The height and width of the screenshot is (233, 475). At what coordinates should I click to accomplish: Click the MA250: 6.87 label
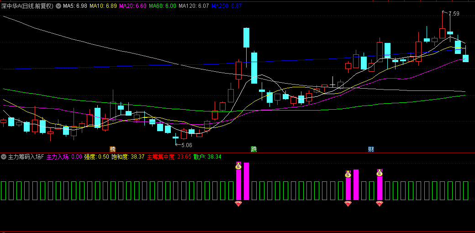tap(227, 6)
